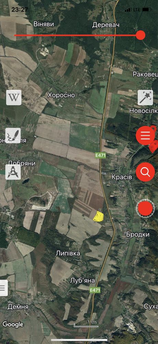The height and width of the screenshot is (344, 158).
Task: Tap the Красів village label
Action: click(x=122, y=176)
